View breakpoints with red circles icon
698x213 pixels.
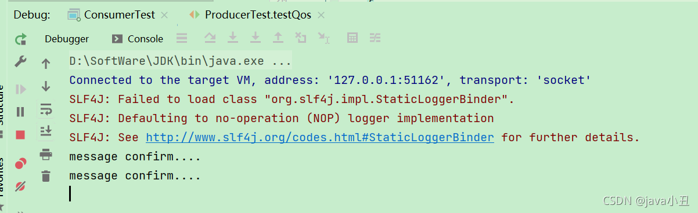20,164
